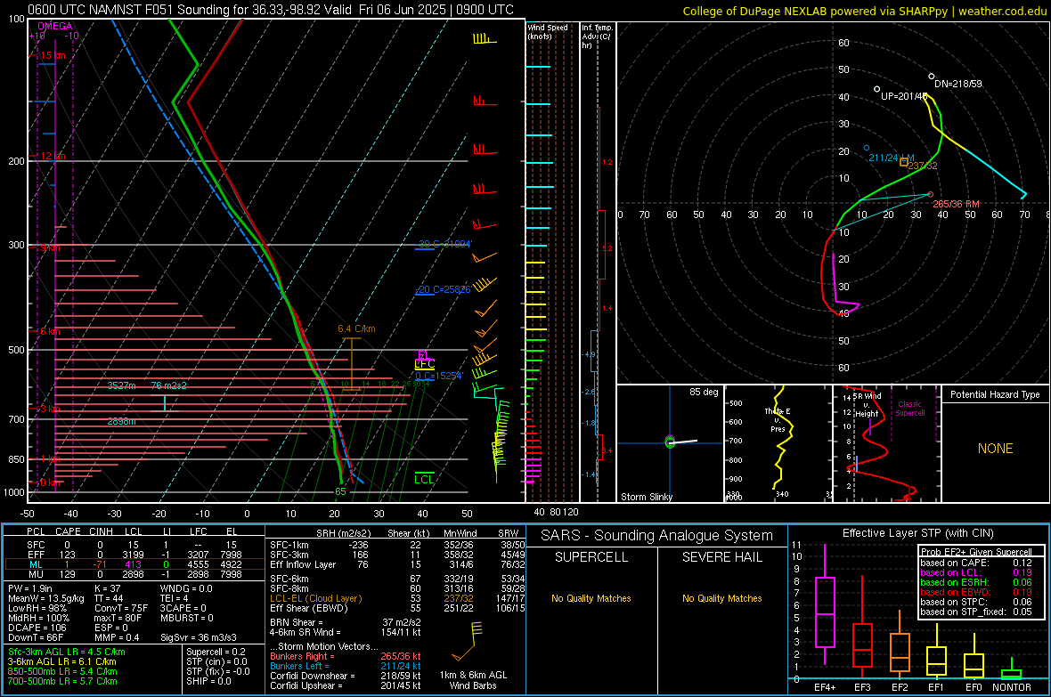Click the green LCL level label
The height and width of the screenshot is (697, 1051).
point(424,479)
